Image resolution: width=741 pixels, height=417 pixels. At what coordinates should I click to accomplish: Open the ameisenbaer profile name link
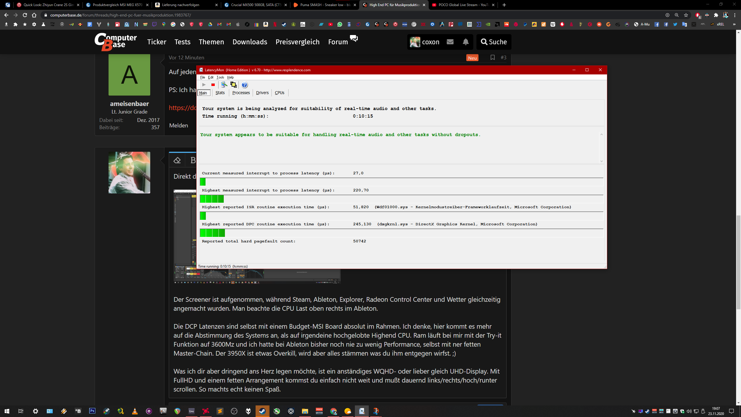pos(129,104)
